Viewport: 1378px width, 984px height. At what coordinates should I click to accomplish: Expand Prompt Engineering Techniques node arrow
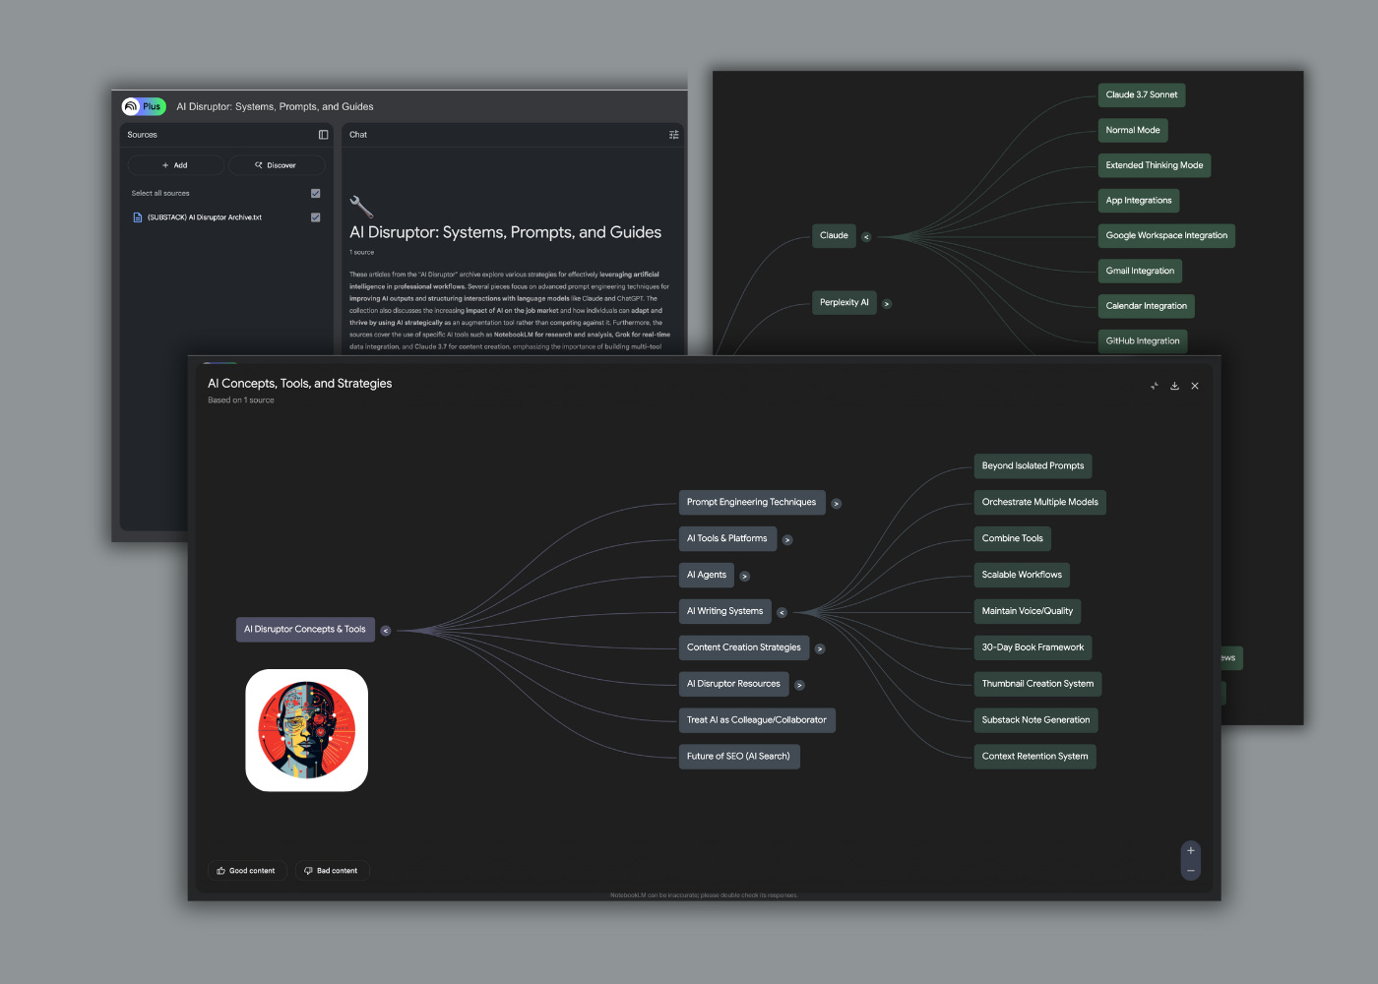tap(837, 504)
